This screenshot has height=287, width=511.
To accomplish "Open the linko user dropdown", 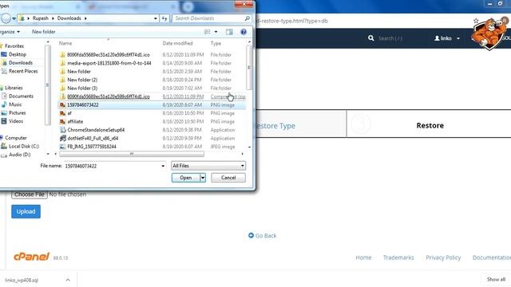I will (x=447, y=38).
